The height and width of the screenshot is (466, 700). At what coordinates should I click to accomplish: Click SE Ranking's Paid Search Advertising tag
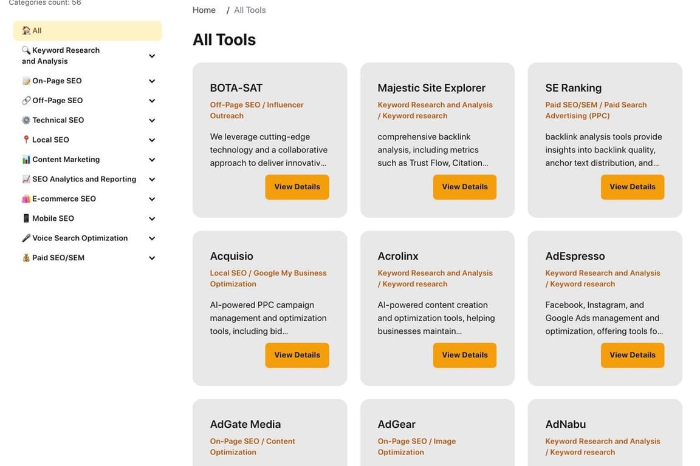pyautogui.click(x=596, y=110)
